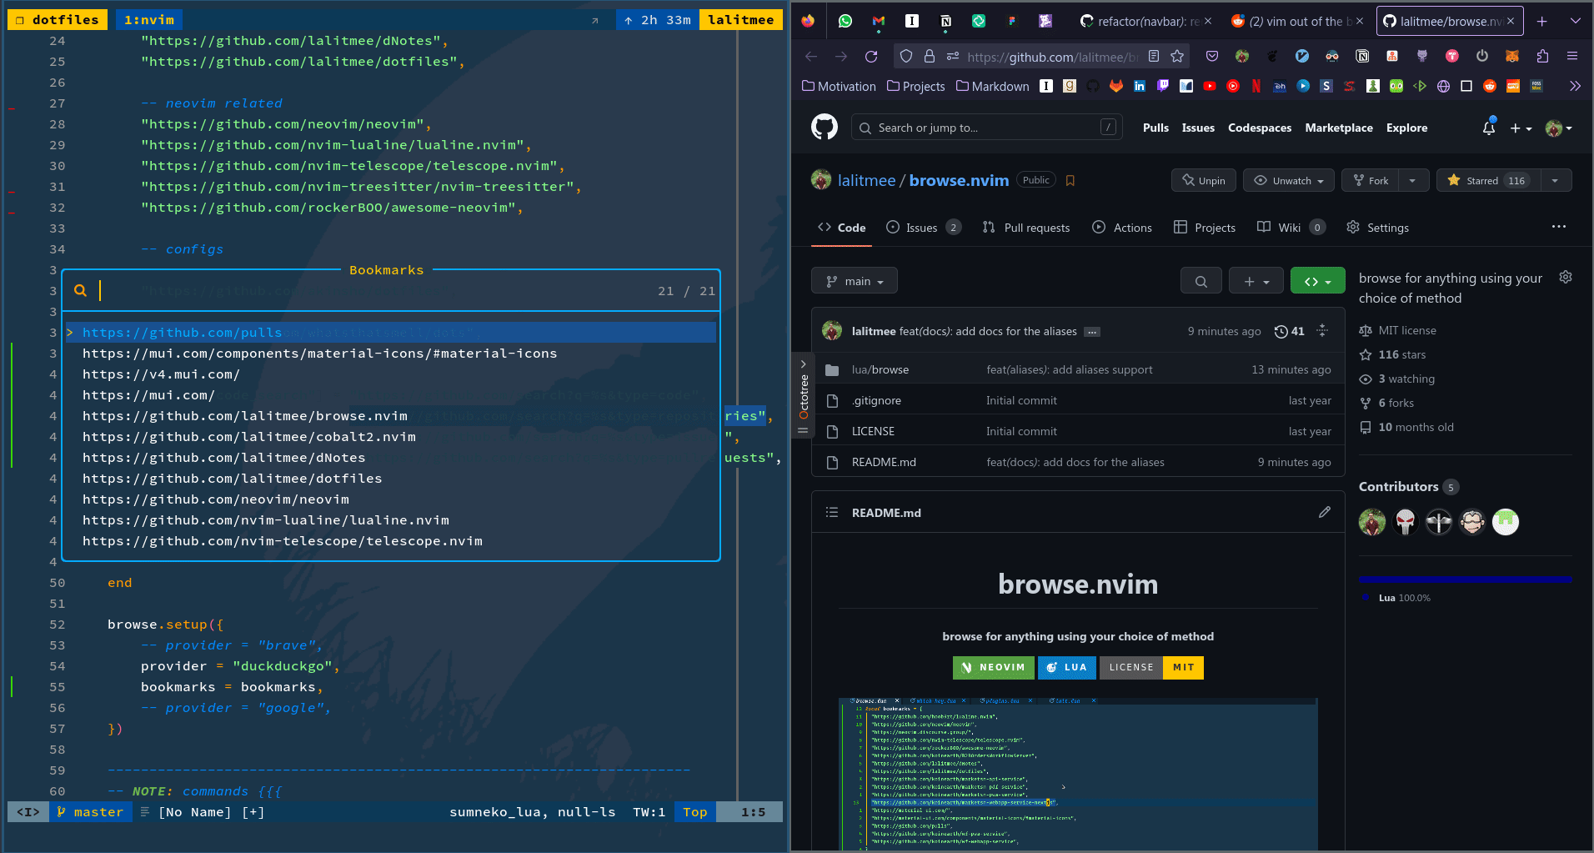
Task: Save page to Pocket
Action: point(1212,56)
